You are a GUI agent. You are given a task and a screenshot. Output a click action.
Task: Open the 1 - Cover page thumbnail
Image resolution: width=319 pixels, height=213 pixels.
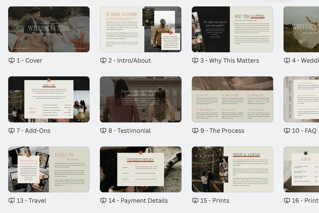tap(49, 29)
